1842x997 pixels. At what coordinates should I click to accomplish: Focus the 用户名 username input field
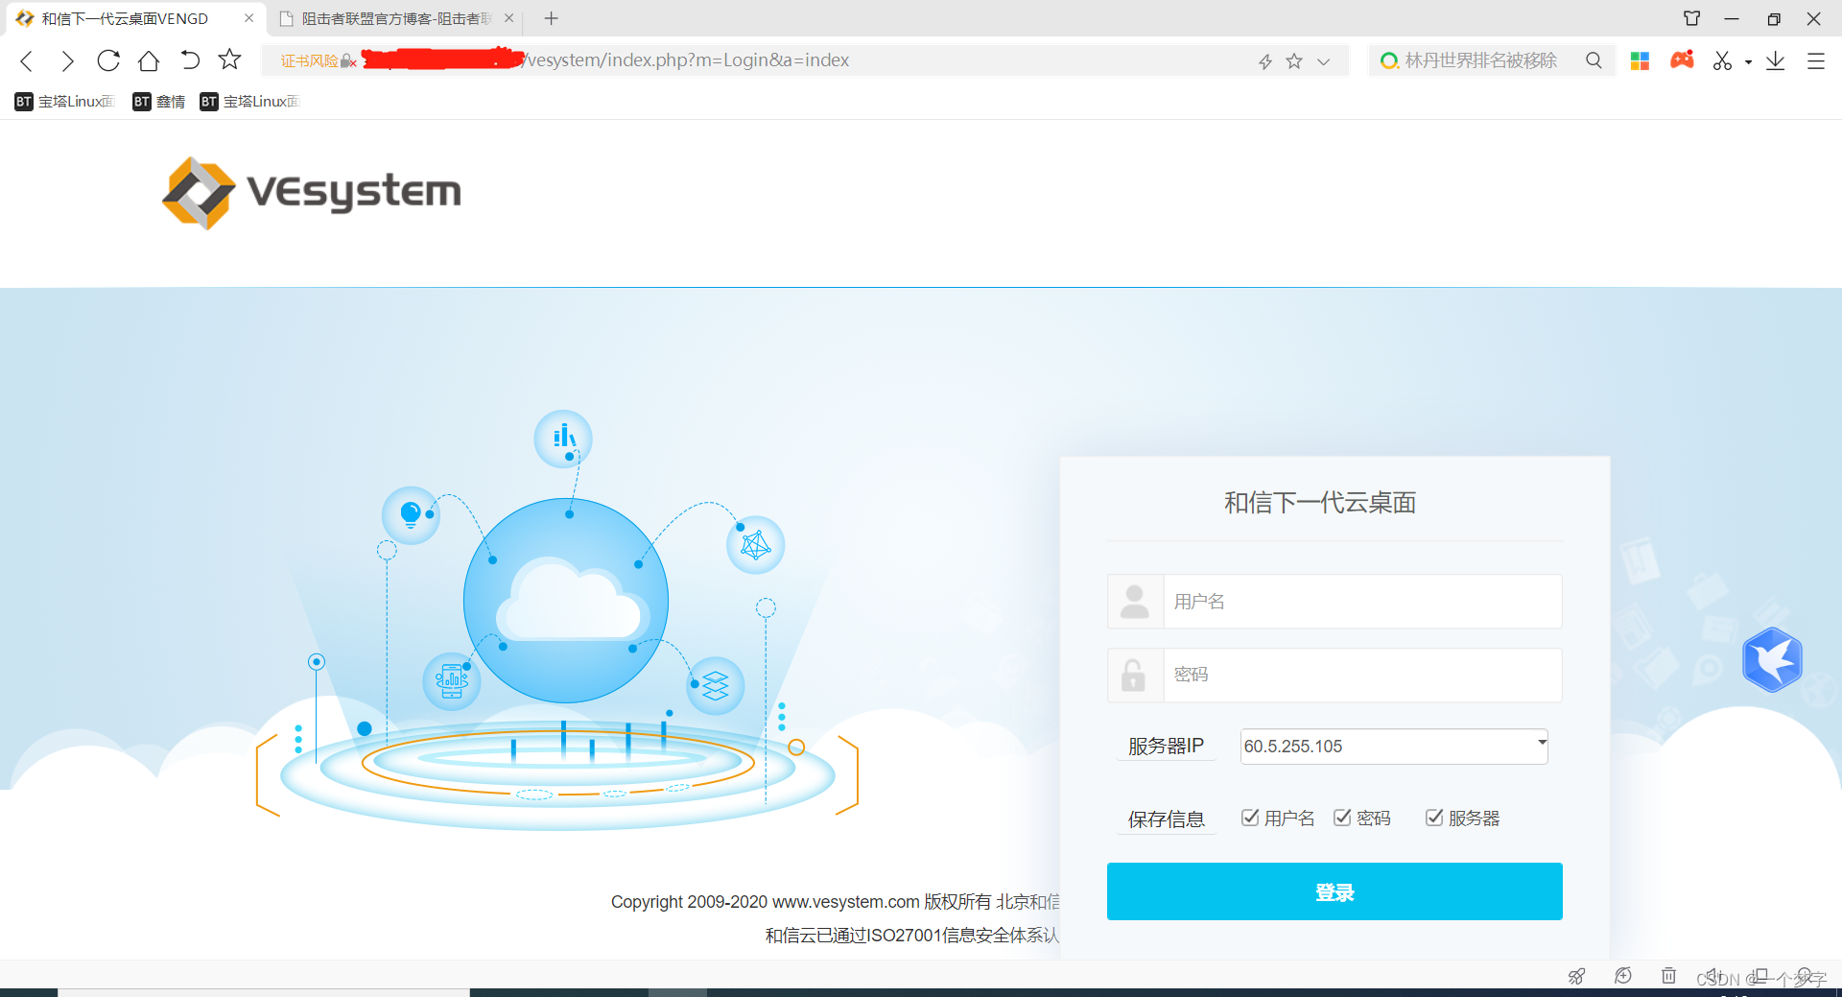(1362, 602)
